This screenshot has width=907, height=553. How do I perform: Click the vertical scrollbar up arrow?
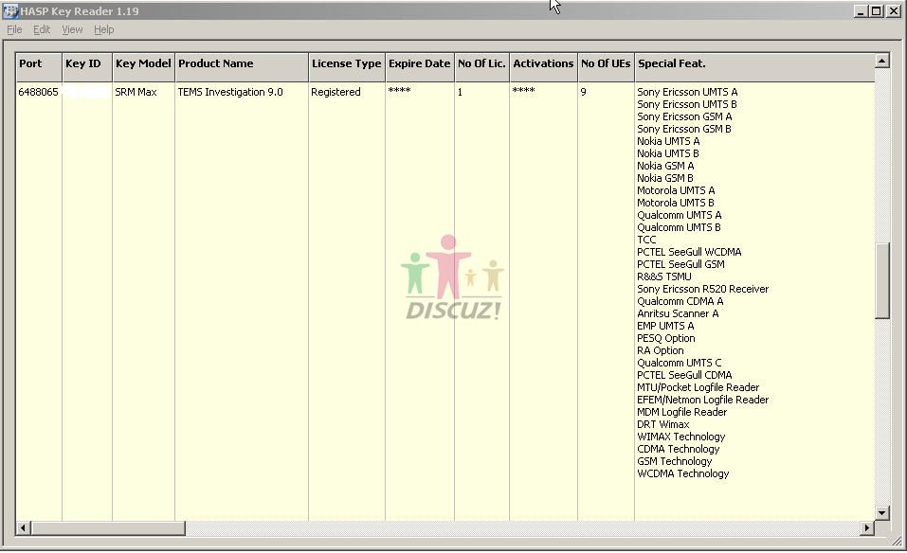pos(881,62)
